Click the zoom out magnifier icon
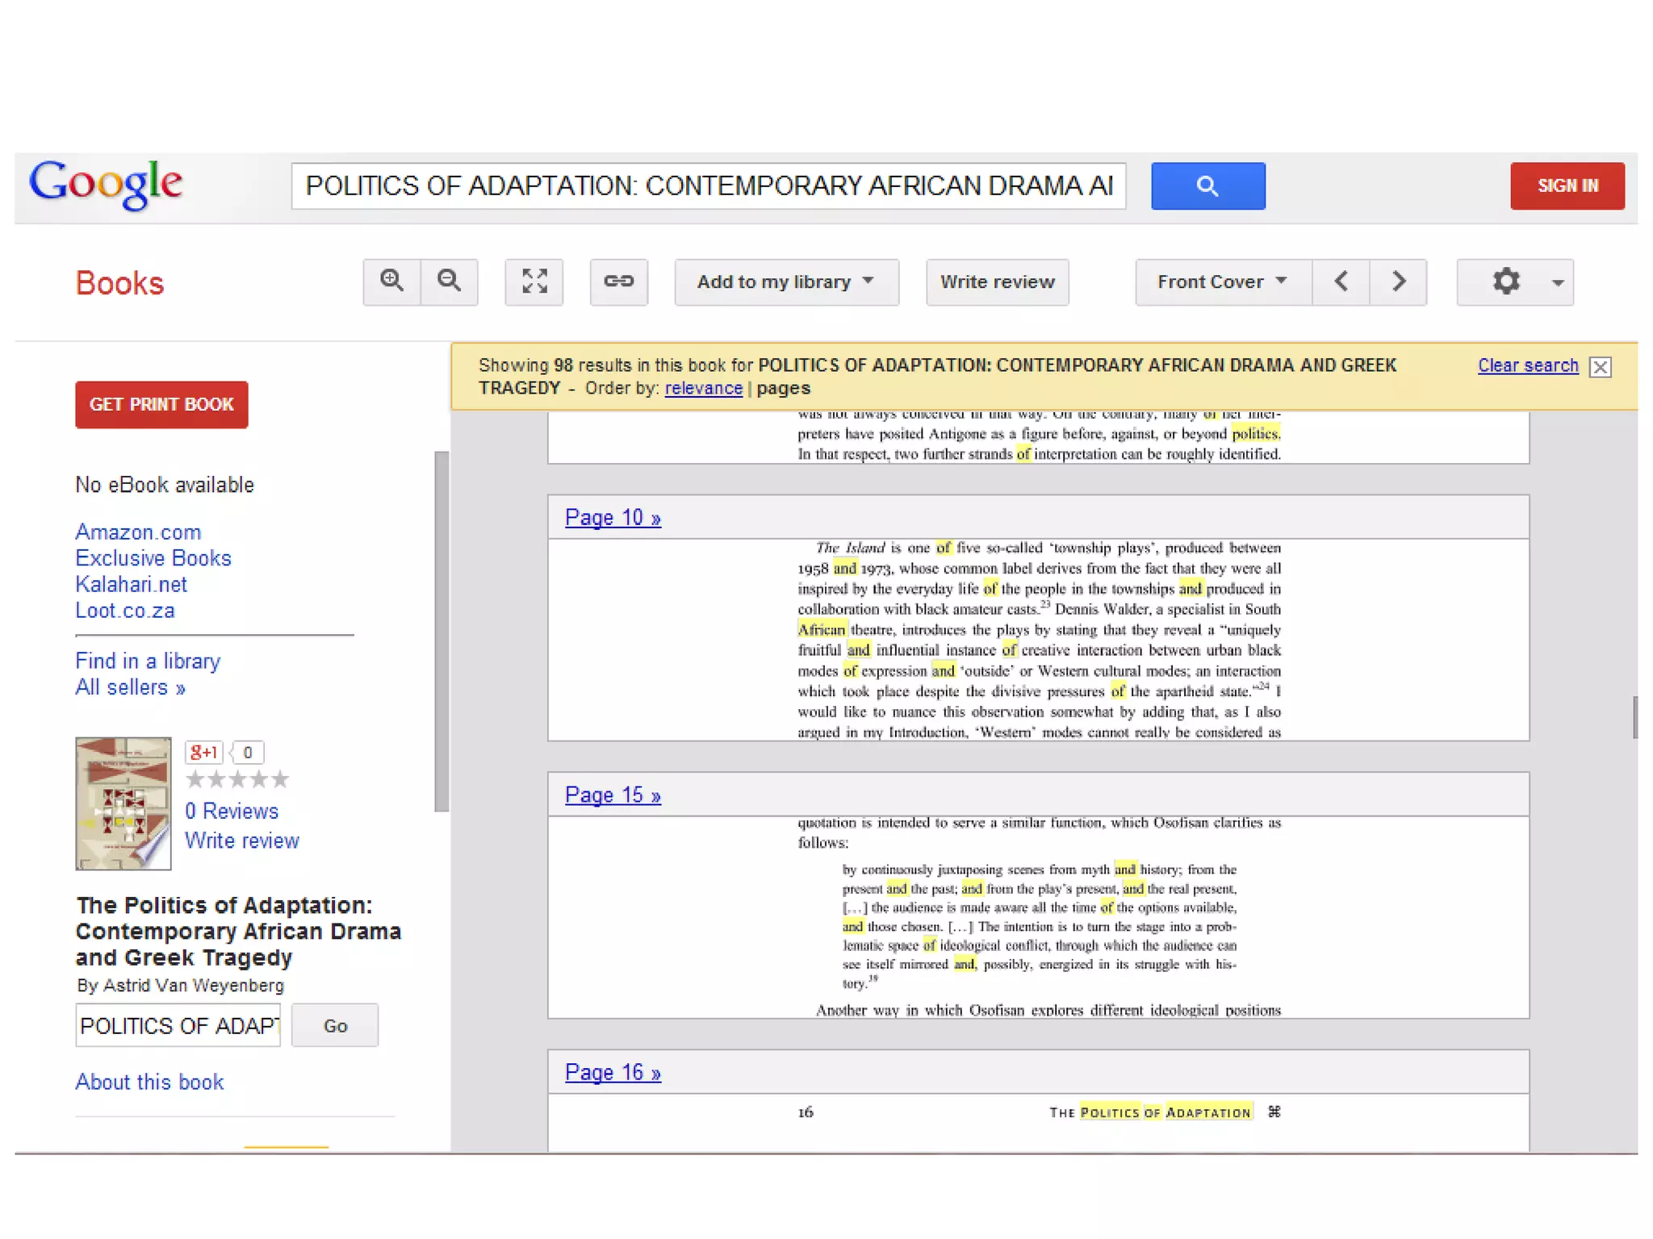The width and height of the screenshot is (1653, 1239). 450,282
